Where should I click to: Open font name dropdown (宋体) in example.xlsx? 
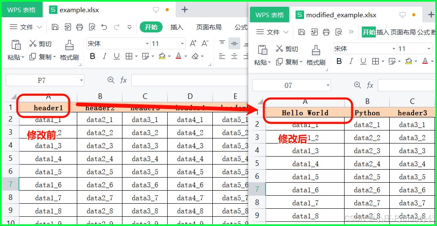point(147,44)
